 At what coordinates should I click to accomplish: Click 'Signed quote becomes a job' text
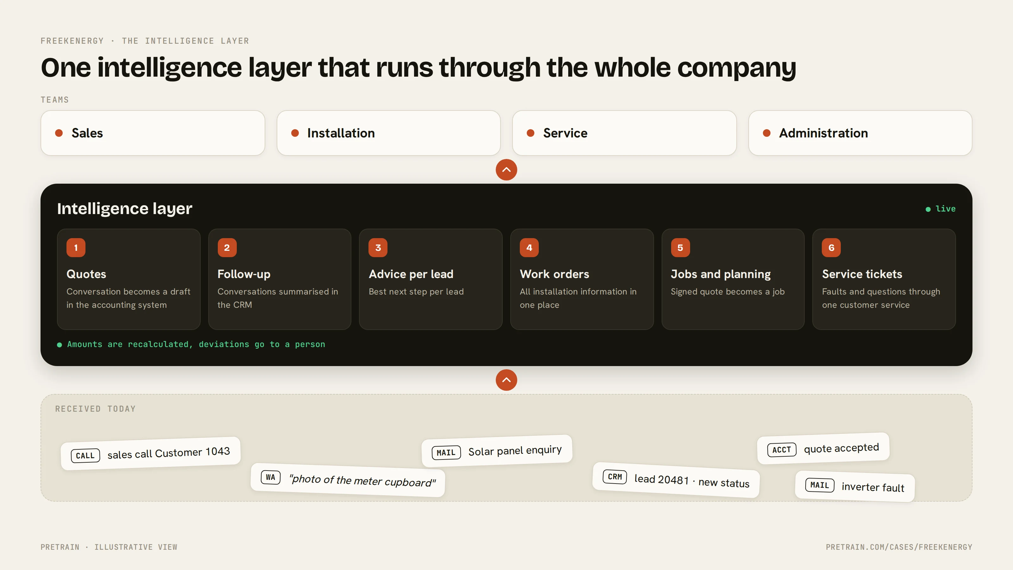(x=727, y=291)
